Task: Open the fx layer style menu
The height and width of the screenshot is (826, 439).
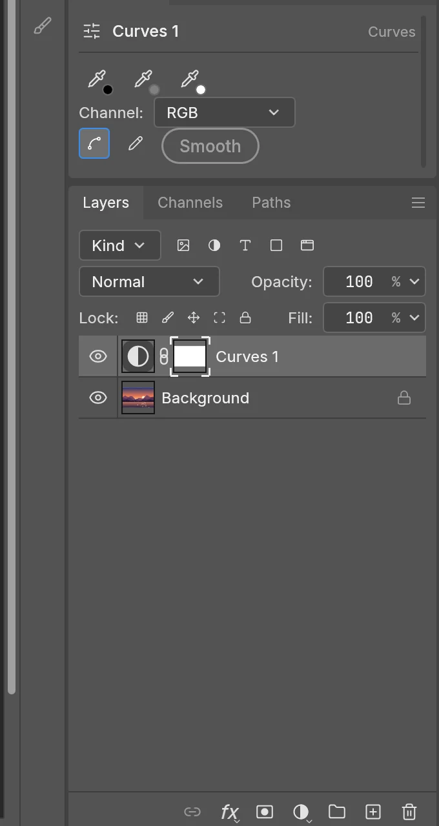Action: coord(229,812)
